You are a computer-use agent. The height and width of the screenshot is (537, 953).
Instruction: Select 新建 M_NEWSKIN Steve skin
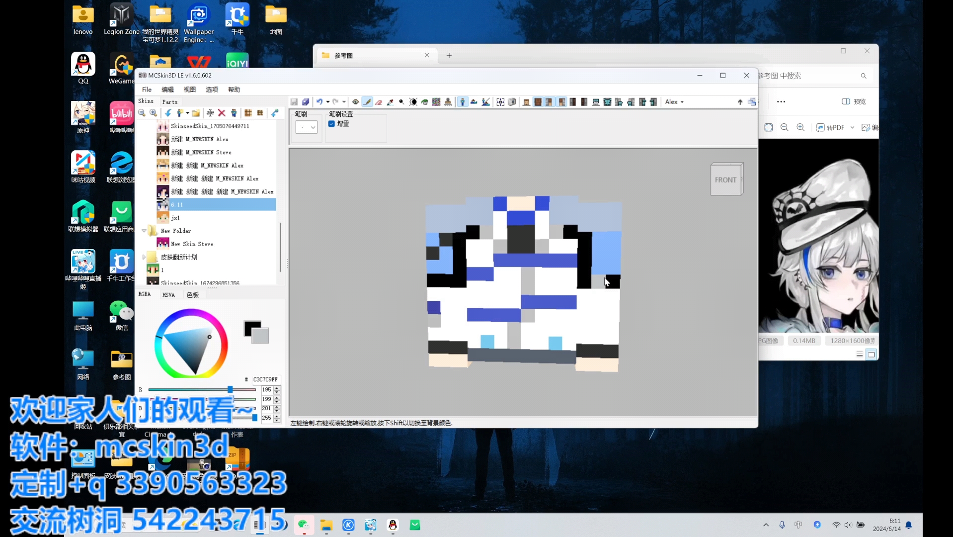[201, 152]
